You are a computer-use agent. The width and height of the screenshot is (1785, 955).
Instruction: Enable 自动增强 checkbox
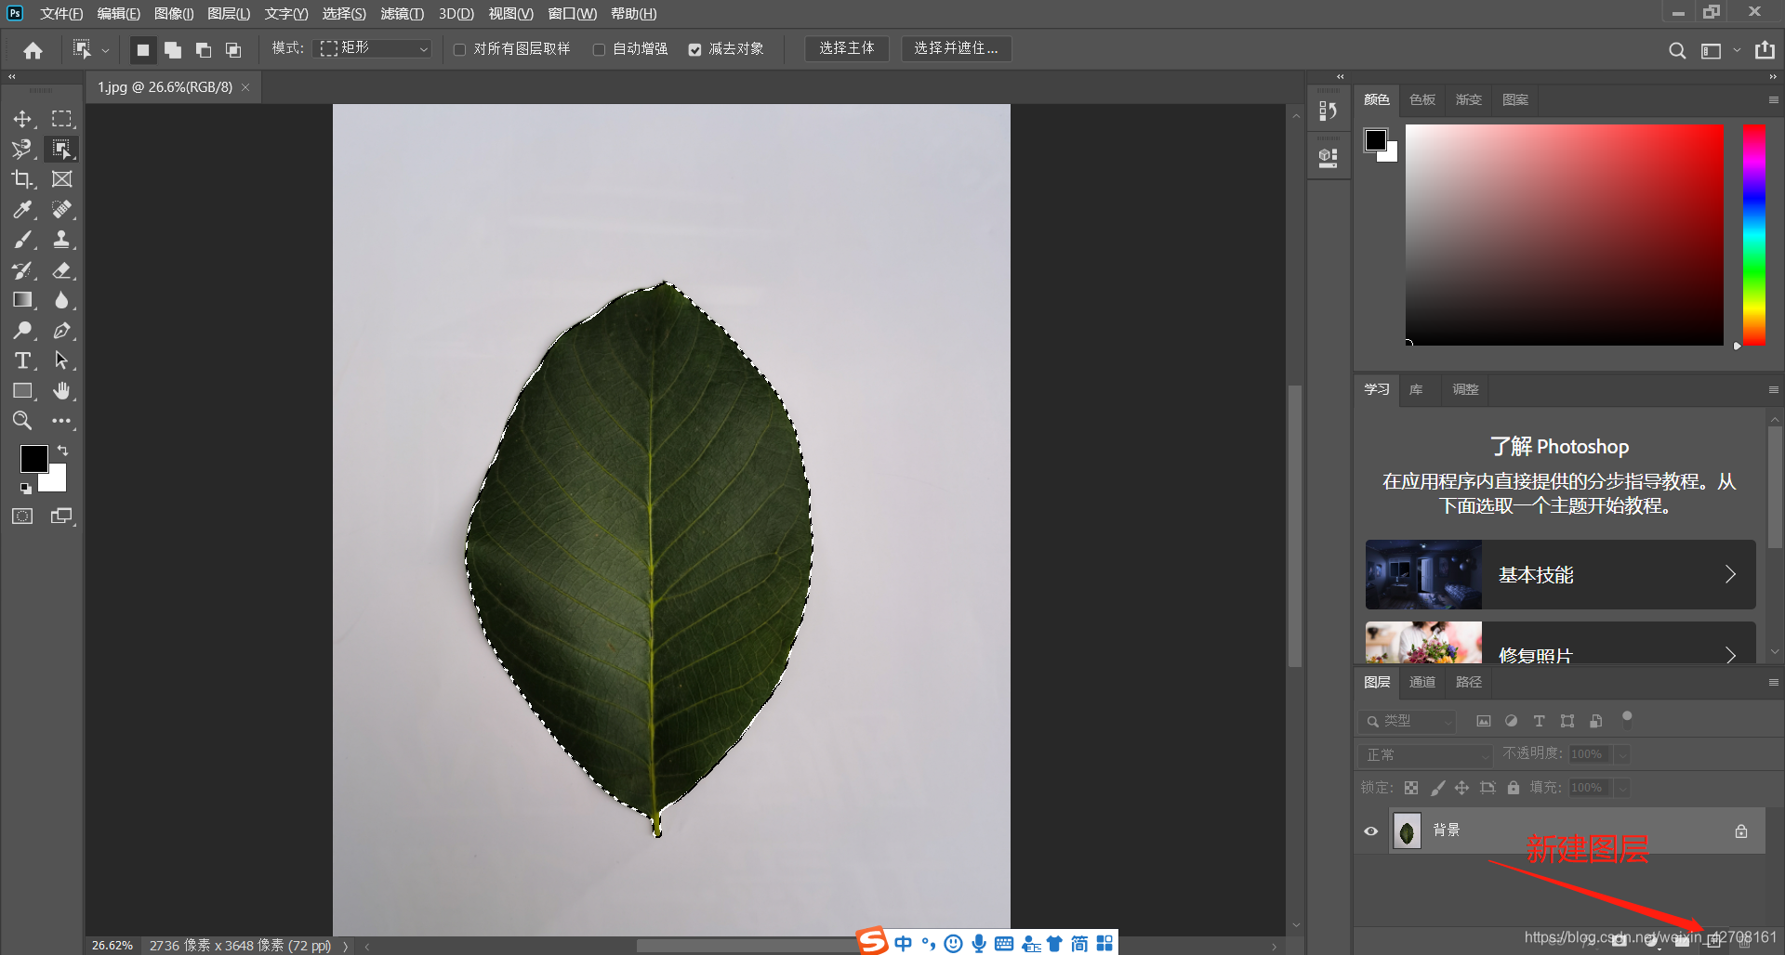(x=599, y=49)
